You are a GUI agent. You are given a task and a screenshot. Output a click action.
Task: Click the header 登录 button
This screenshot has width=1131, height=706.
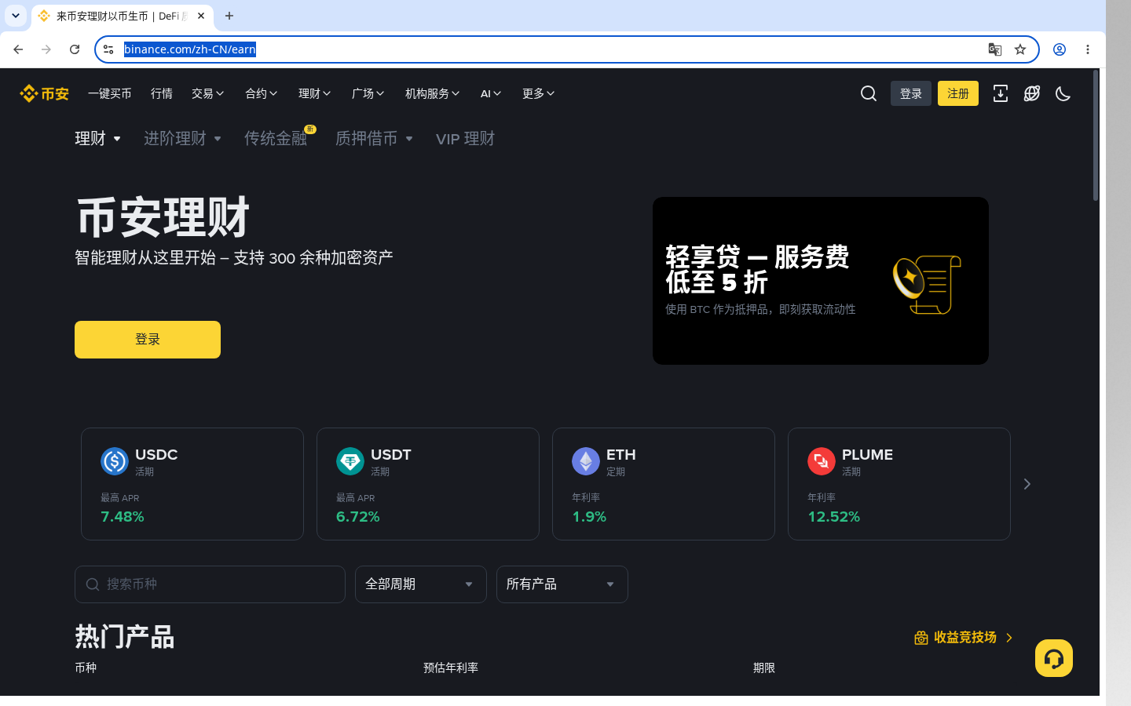click(x=911, y=93)
